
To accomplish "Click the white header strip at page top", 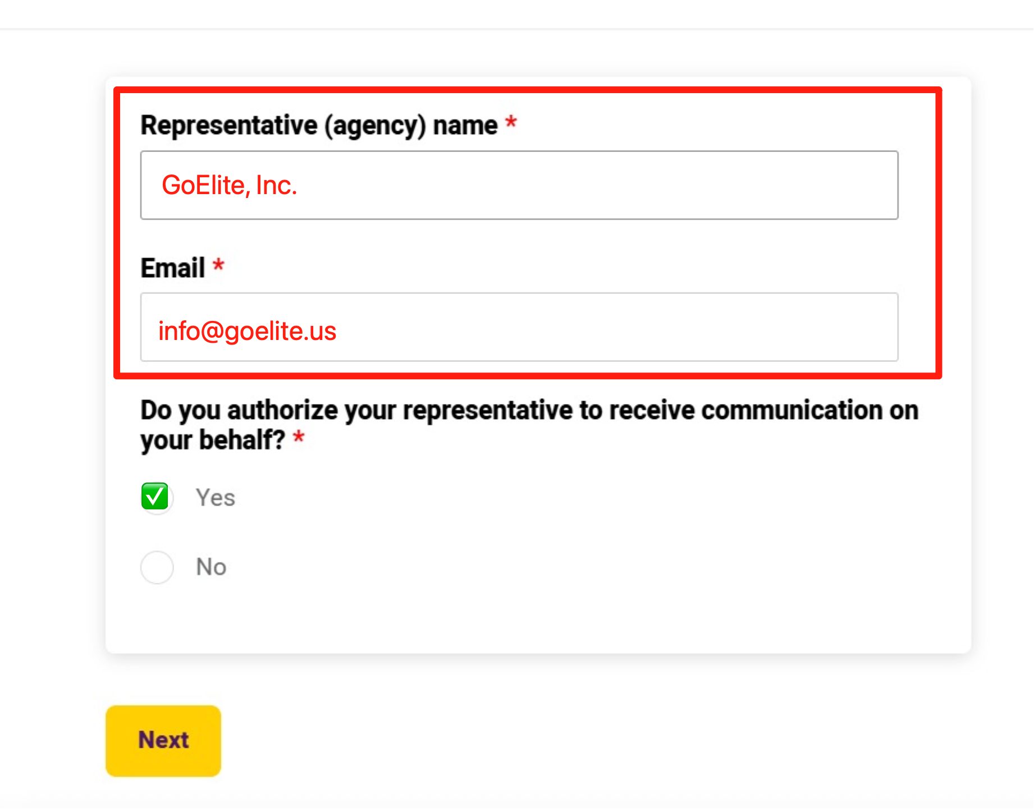I will 516,13.
